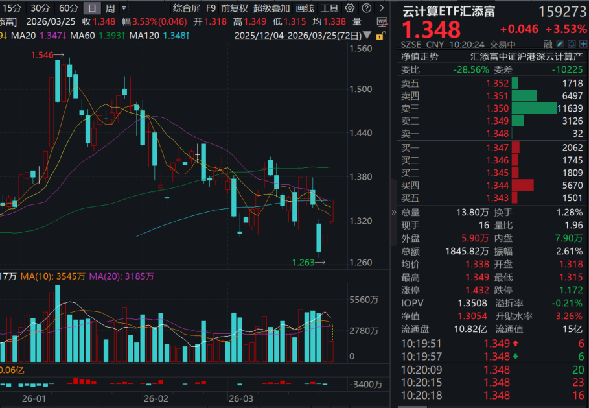Toggle 前复权 price adjustment mode

(x=233, y=8)
